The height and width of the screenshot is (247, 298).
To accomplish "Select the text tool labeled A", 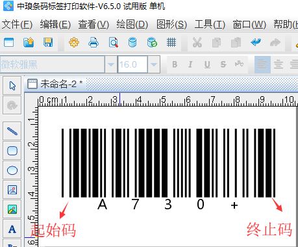I will [12, 229].
